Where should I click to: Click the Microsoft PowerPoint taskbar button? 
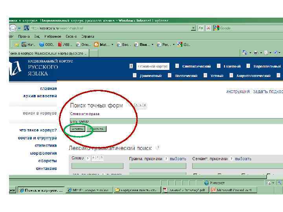(x=233, y=190)
